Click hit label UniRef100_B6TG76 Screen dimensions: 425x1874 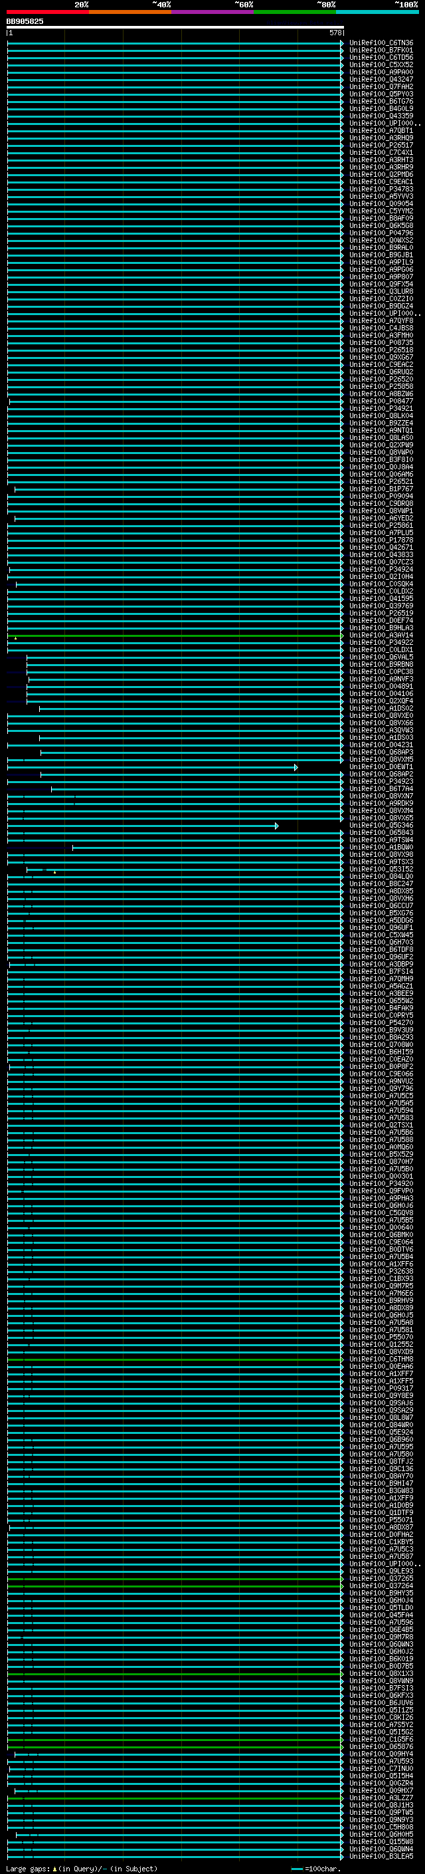point(381,101)
